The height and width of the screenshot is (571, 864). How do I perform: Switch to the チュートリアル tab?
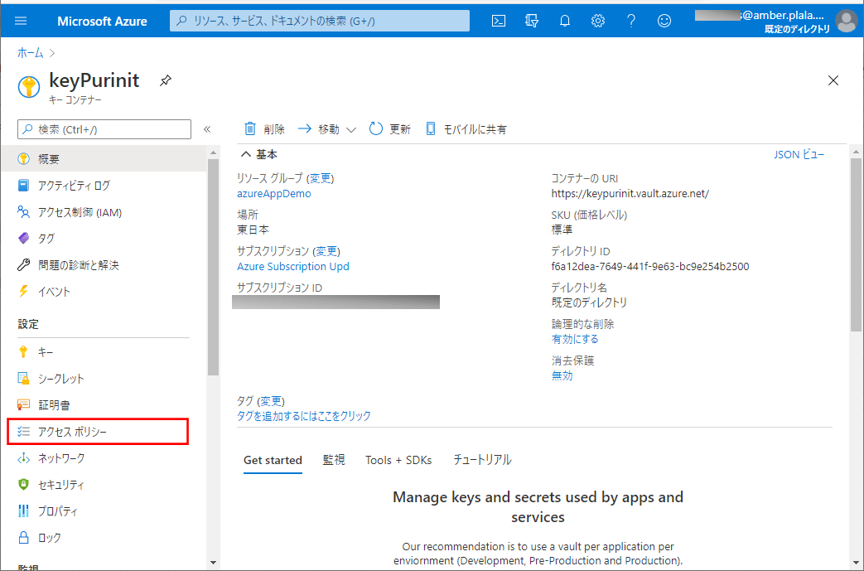pyautogui.click(x=482, y=460)
